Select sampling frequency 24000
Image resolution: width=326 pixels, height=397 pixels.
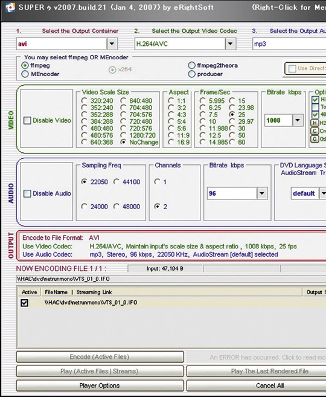tap(85, 207)
